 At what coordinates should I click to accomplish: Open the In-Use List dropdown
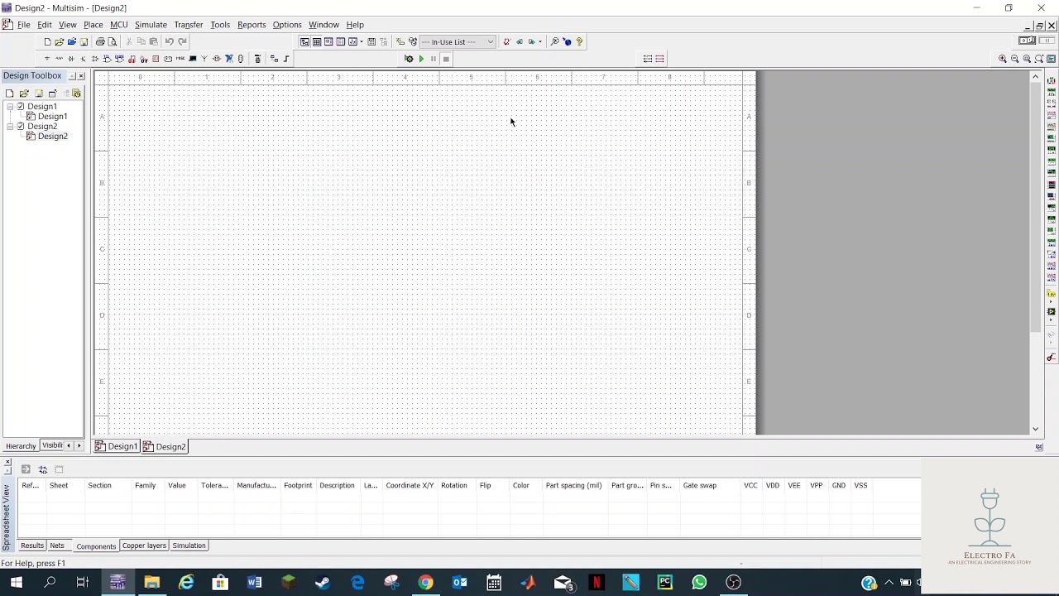[x=458, y=41]
